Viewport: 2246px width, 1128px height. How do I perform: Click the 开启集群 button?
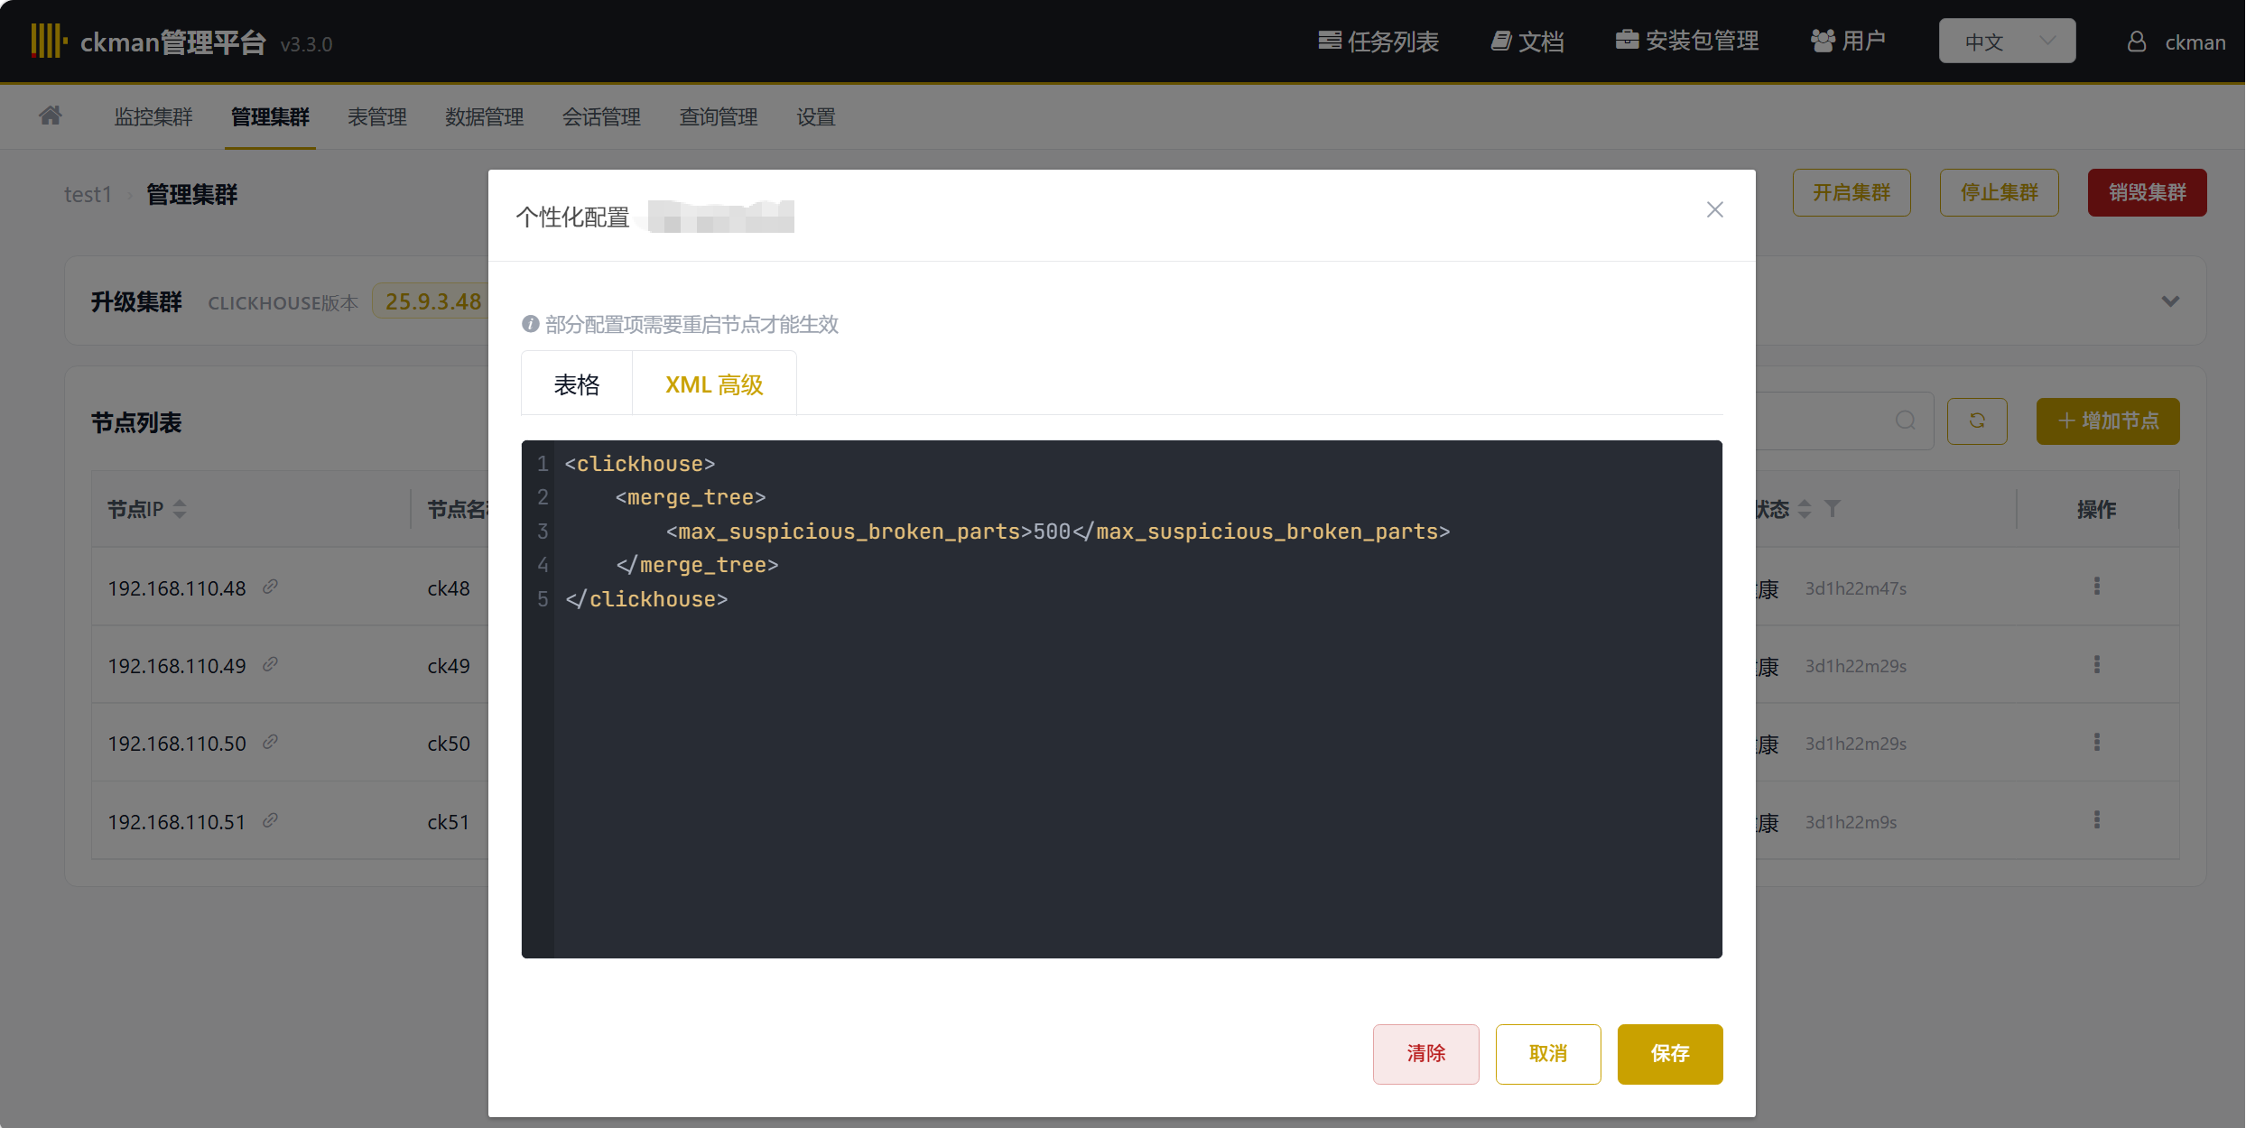click(x=1852, y=192)
